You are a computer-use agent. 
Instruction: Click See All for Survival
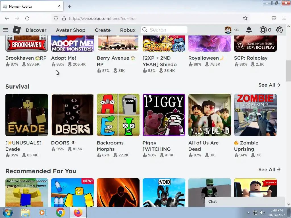click(x=269, y=85)
